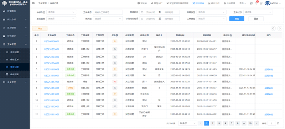This screenshot has height=129, width=285.
Task: Open work order R20251111001
Action: point(52,114)
